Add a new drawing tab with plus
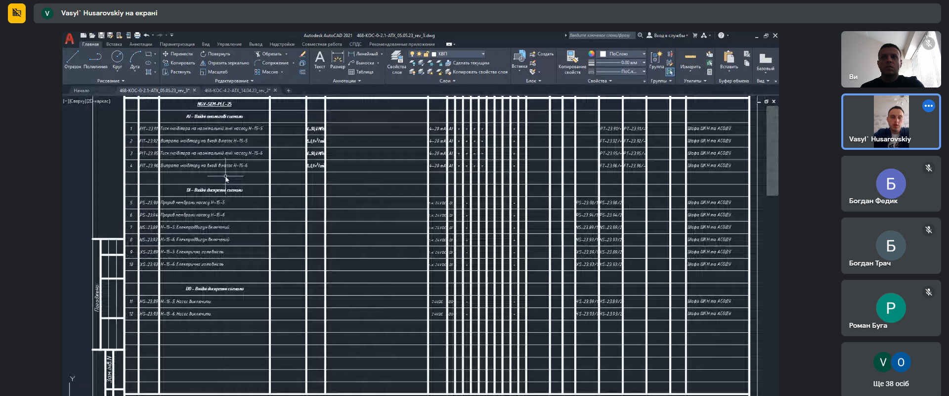The height and width of the screenshot is (396, 949). pyautogui.click(x=289, y=90)
